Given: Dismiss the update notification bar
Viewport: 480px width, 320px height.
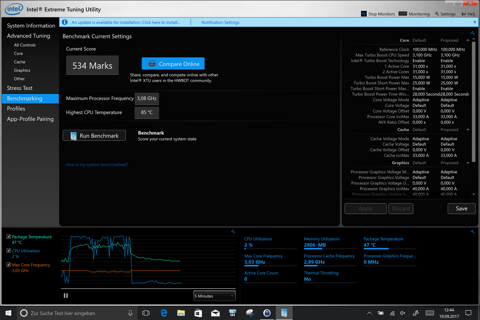Looking at the screenshot, I should 475,22.
